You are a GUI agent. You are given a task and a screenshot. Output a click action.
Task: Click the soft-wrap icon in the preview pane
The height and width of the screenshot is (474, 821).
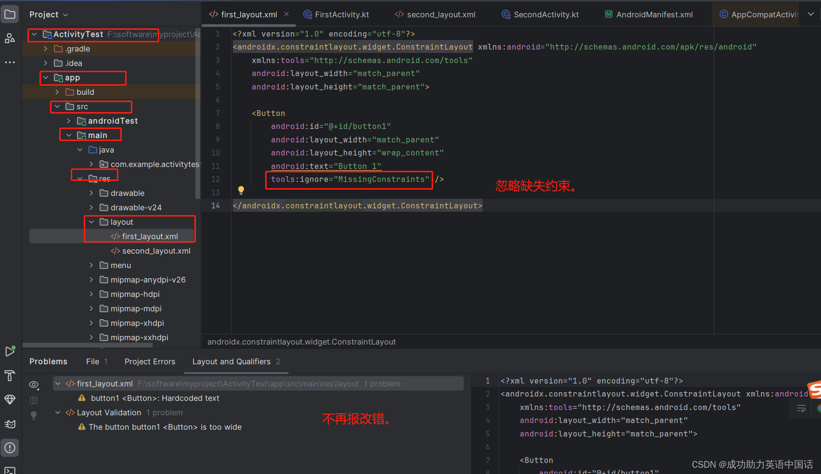pos(801,408)
